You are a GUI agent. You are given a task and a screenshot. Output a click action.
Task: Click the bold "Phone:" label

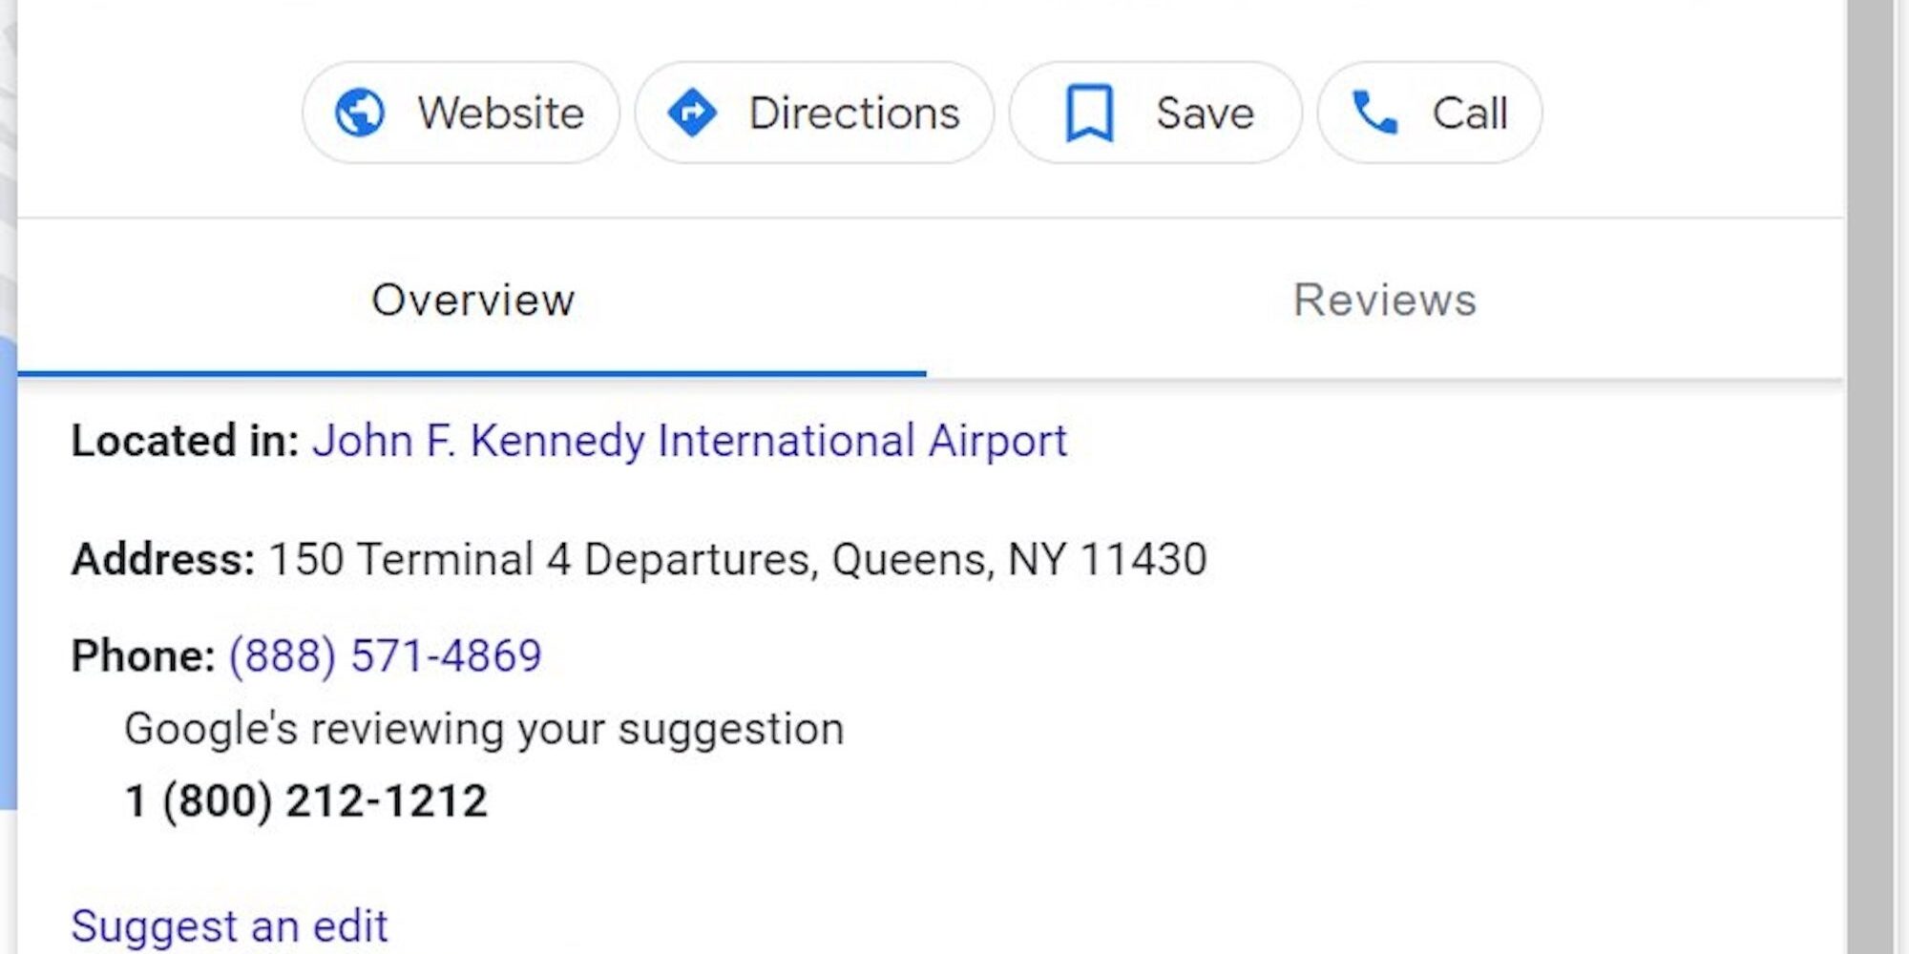(x=143, y=656)
